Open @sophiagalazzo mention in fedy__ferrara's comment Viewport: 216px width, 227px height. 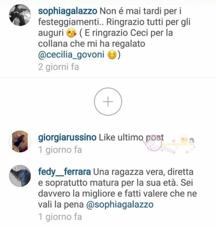click(x=120, y=205)
